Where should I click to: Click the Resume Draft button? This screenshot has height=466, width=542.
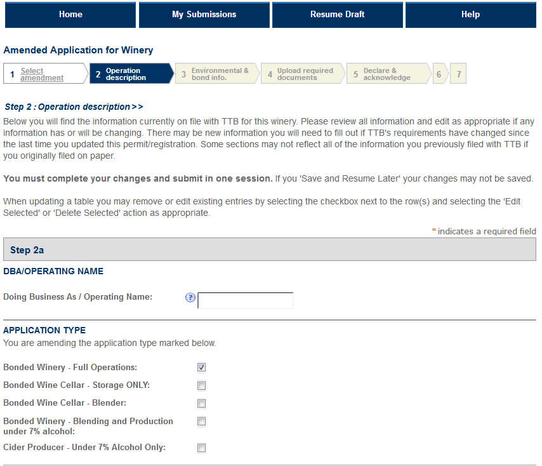337,15
